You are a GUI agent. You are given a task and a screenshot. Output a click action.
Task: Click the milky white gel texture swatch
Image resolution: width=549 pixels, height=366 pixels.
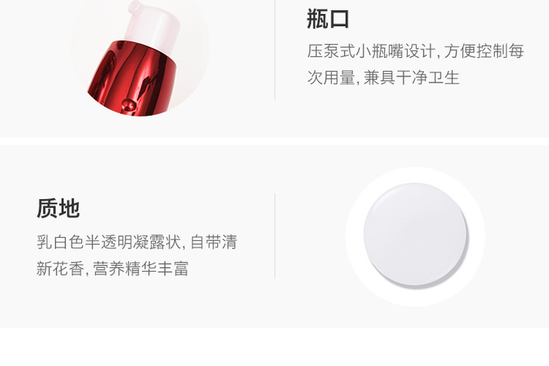click(x=415, y=235)
